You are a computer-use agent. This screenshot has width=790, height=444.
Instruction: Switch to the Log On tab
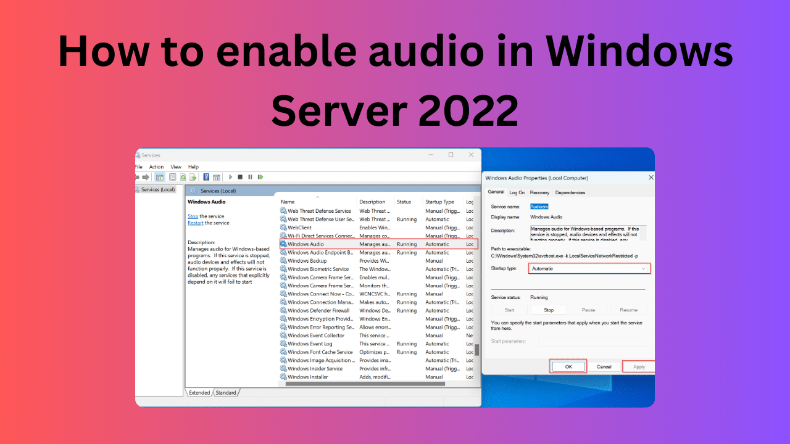[x=517, y=192]
